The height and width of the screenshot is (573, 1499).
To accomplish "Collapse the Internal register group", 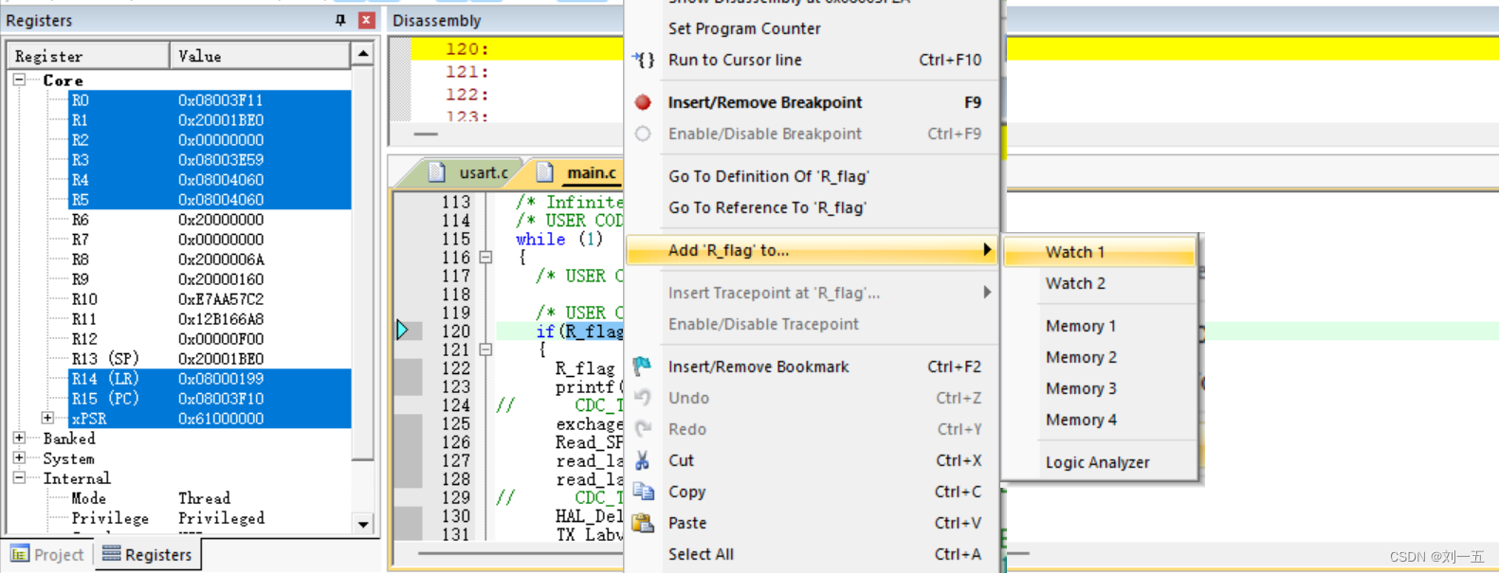I will point(19,477).
